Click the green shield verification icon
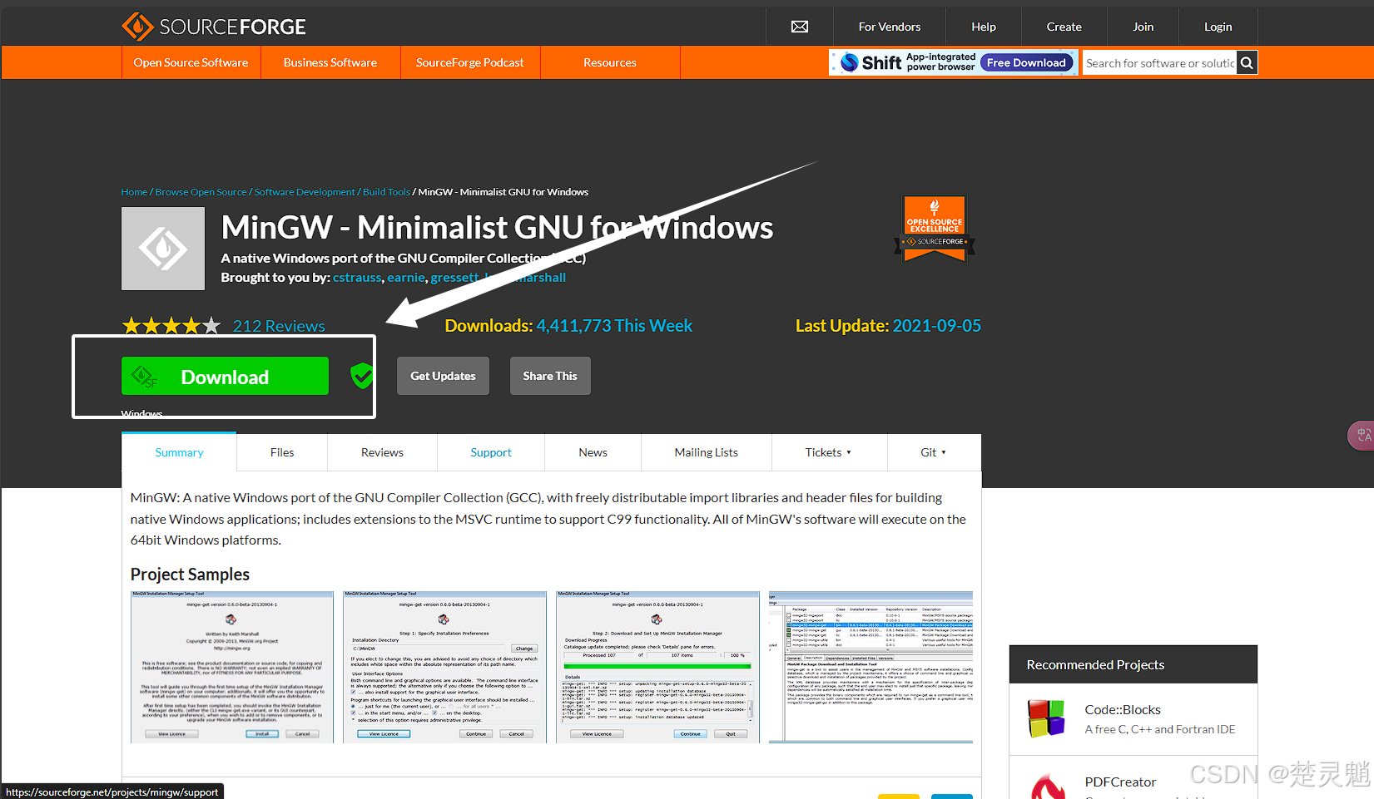The height and width of the screenshot is (799, 1374). 361,376
